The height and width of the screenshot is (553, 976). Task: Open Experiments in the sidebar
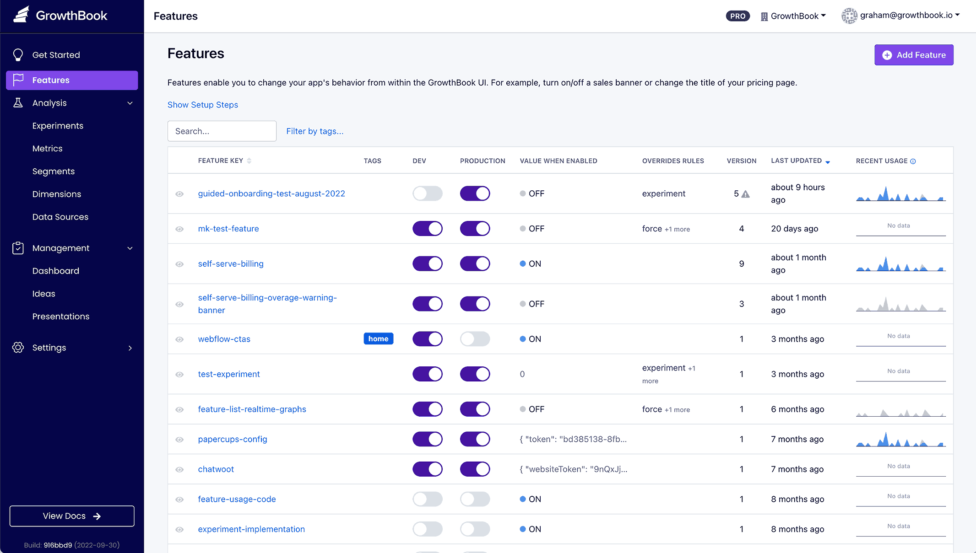pyautogui.click(x=58, y=126)
